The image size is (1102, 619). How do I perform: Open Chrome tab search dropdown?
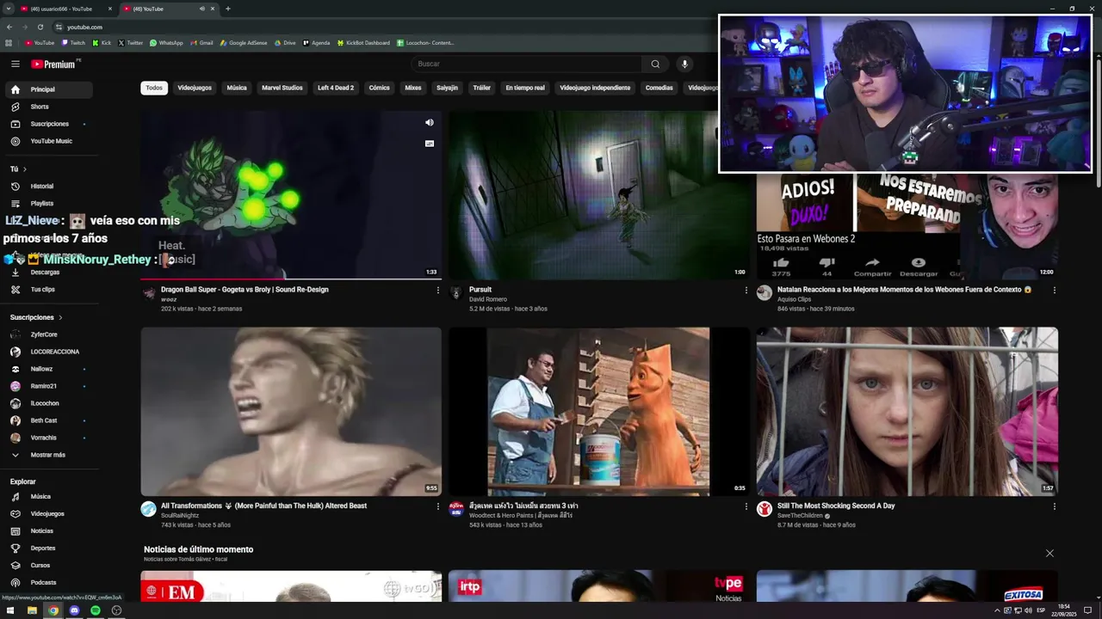[8, 9]
